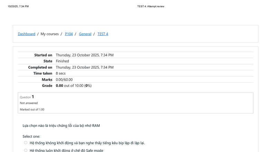Open the P104 course link

pos(69,34)
